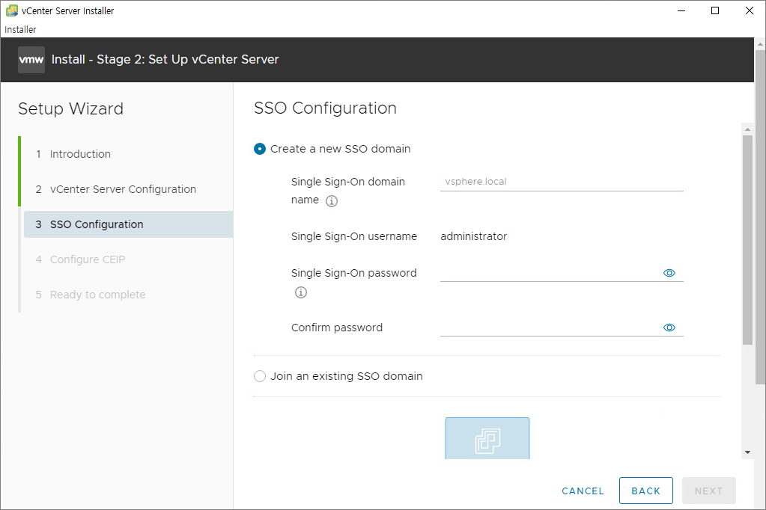Focus the Single Sign-On domain name field
The width and height of the screenshot is (766, 510).
pyautogui.click(x=562, y=182)
